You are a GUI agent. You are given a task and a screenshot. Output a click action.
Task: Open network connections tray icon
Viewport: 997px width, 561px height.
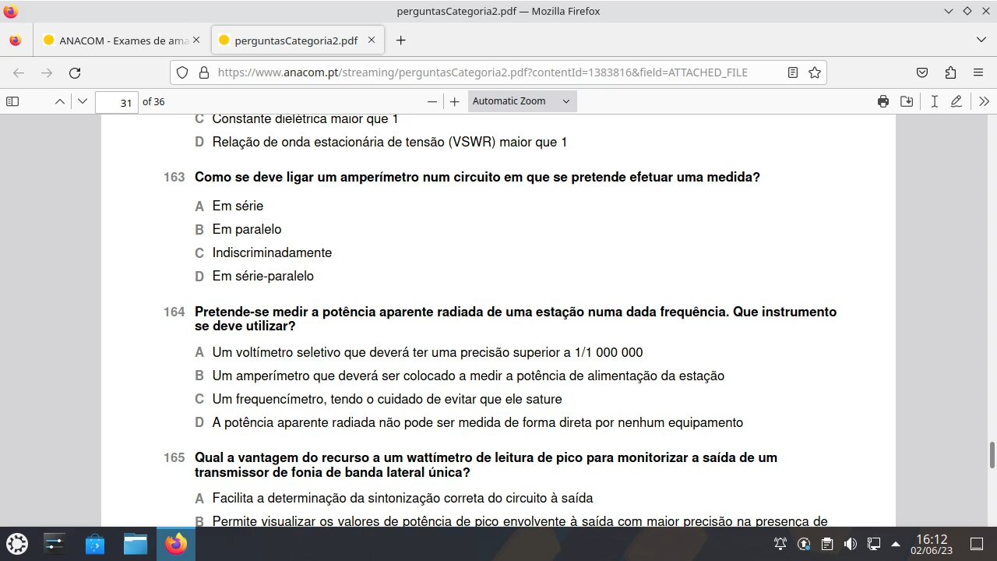874,544
